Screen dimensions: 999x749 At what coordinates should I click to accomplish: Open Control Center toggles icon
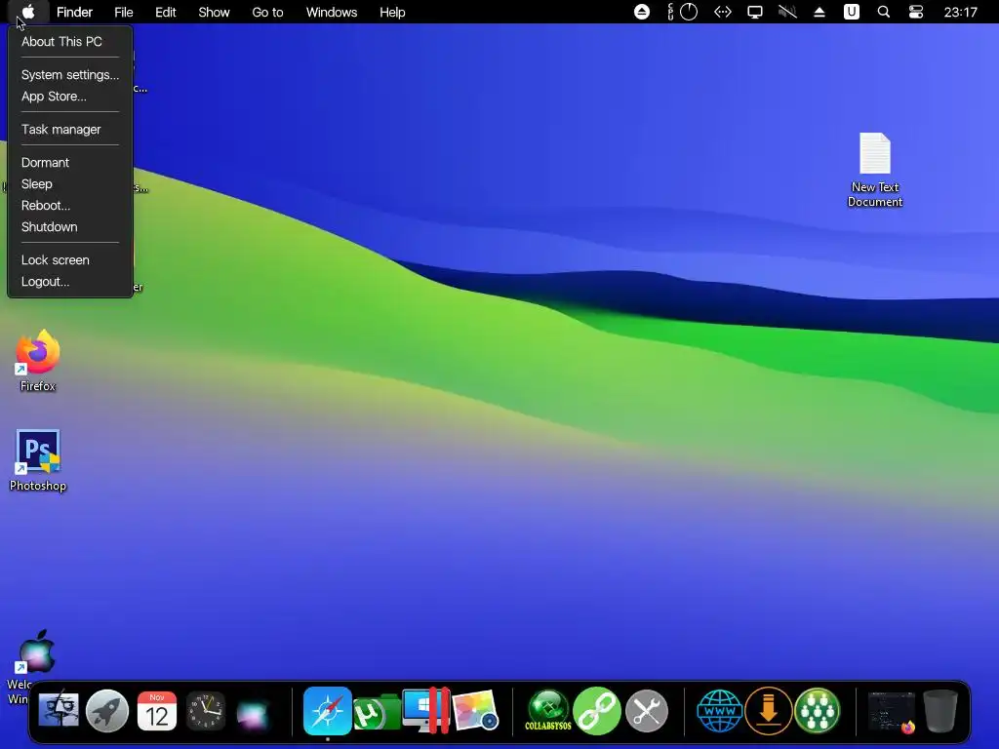click(915, 12)
